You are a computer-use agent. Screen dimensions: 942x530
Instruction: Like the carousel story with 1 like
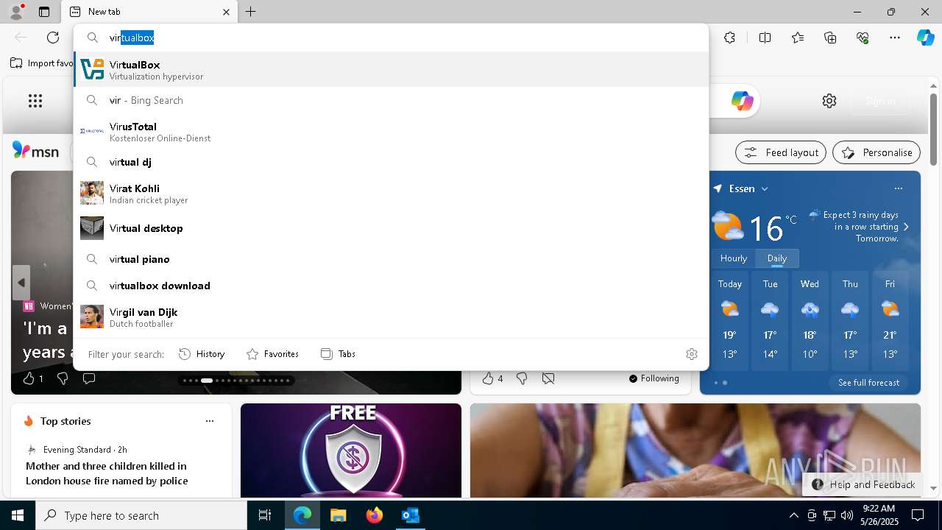[x=33, y=378]
